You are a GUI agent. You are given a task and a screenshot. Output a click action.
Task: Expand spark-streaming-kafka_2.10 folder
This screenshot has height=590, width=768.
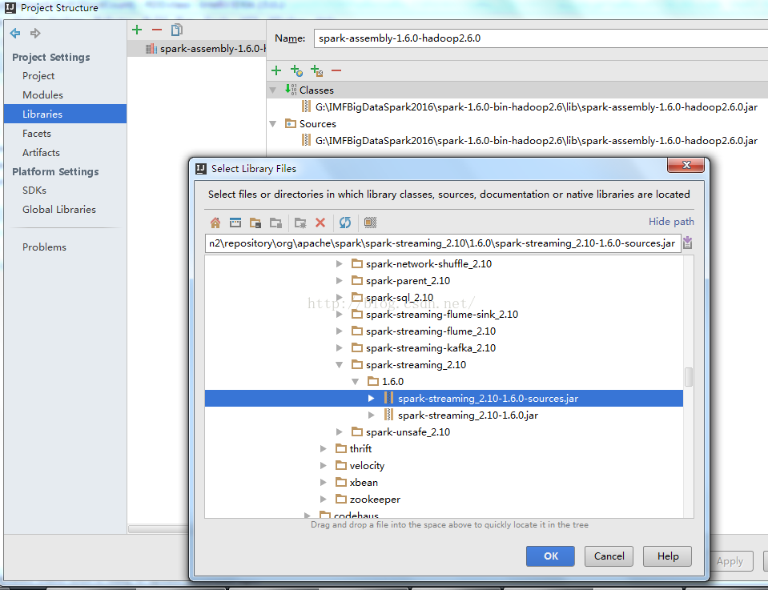(339, 347)
